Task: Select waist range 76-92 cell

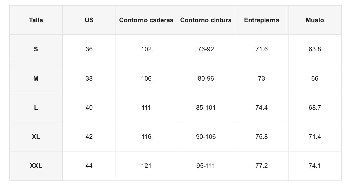Action: [x=206, y=49]
